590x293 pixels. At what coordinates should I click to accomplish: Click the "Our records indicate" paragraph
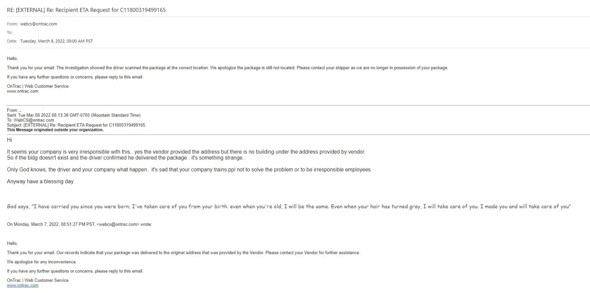click(x=183, y=253)
